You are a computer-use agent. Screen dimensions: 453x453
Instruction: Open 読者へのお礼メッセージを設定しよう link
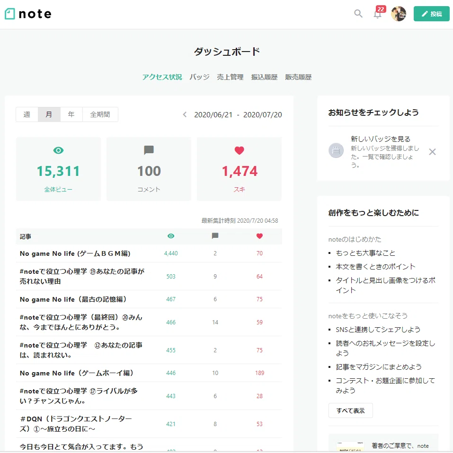coord(386,348)
